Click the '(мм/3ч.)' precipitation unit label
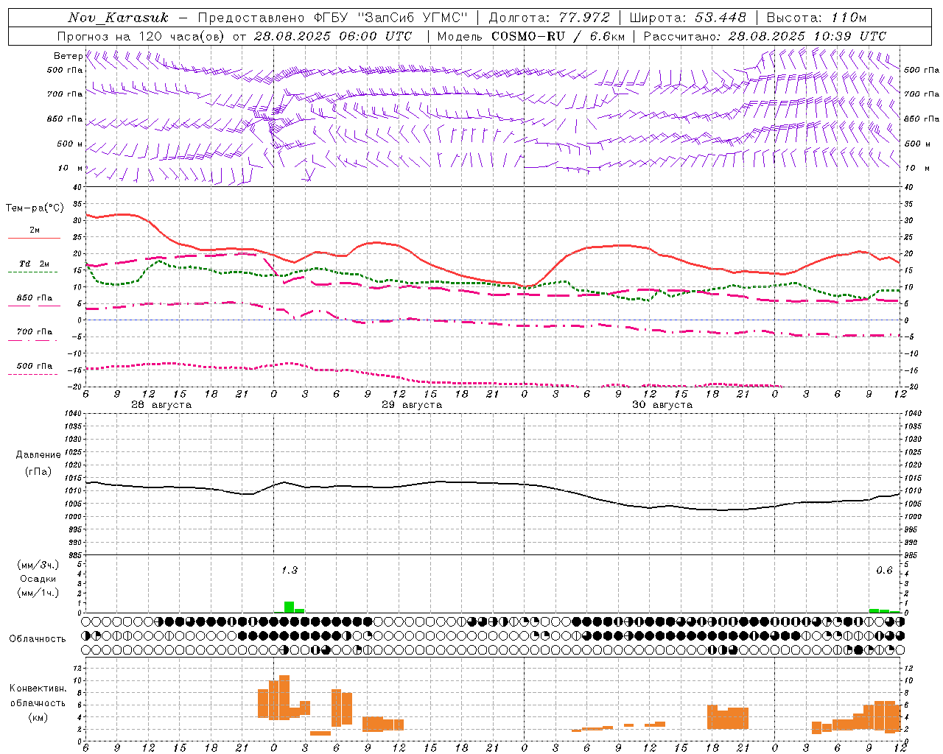The image size is (943, 754). 38,565
